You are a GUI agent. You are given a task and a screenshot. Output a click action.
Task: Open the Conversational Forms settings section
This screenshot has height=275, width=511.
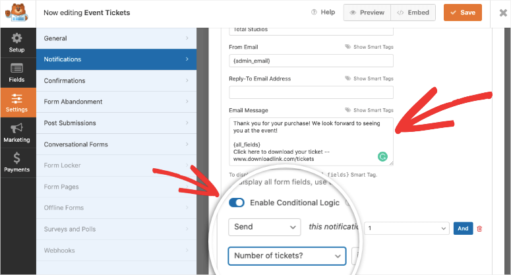click(x=116, y=144)
